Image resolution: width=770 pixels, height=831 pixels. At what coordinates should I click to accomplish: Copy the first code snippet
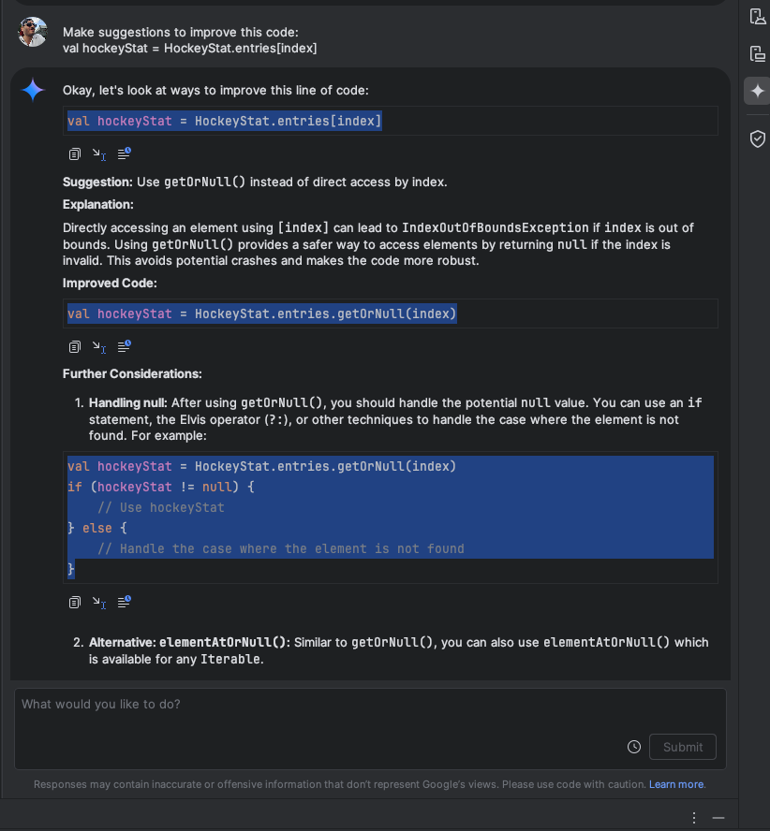click(74, 153)
